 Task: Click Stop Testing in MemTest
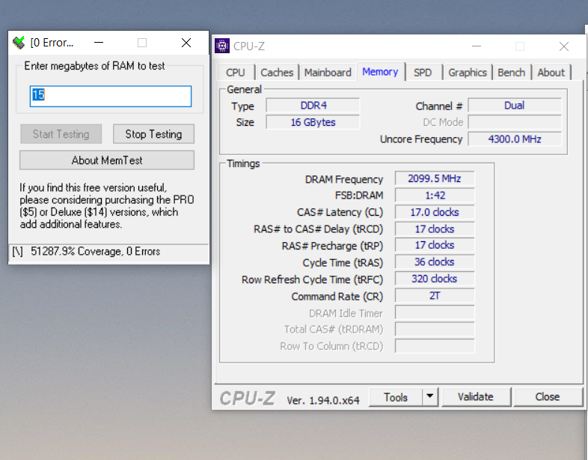[x=153, y=134]
